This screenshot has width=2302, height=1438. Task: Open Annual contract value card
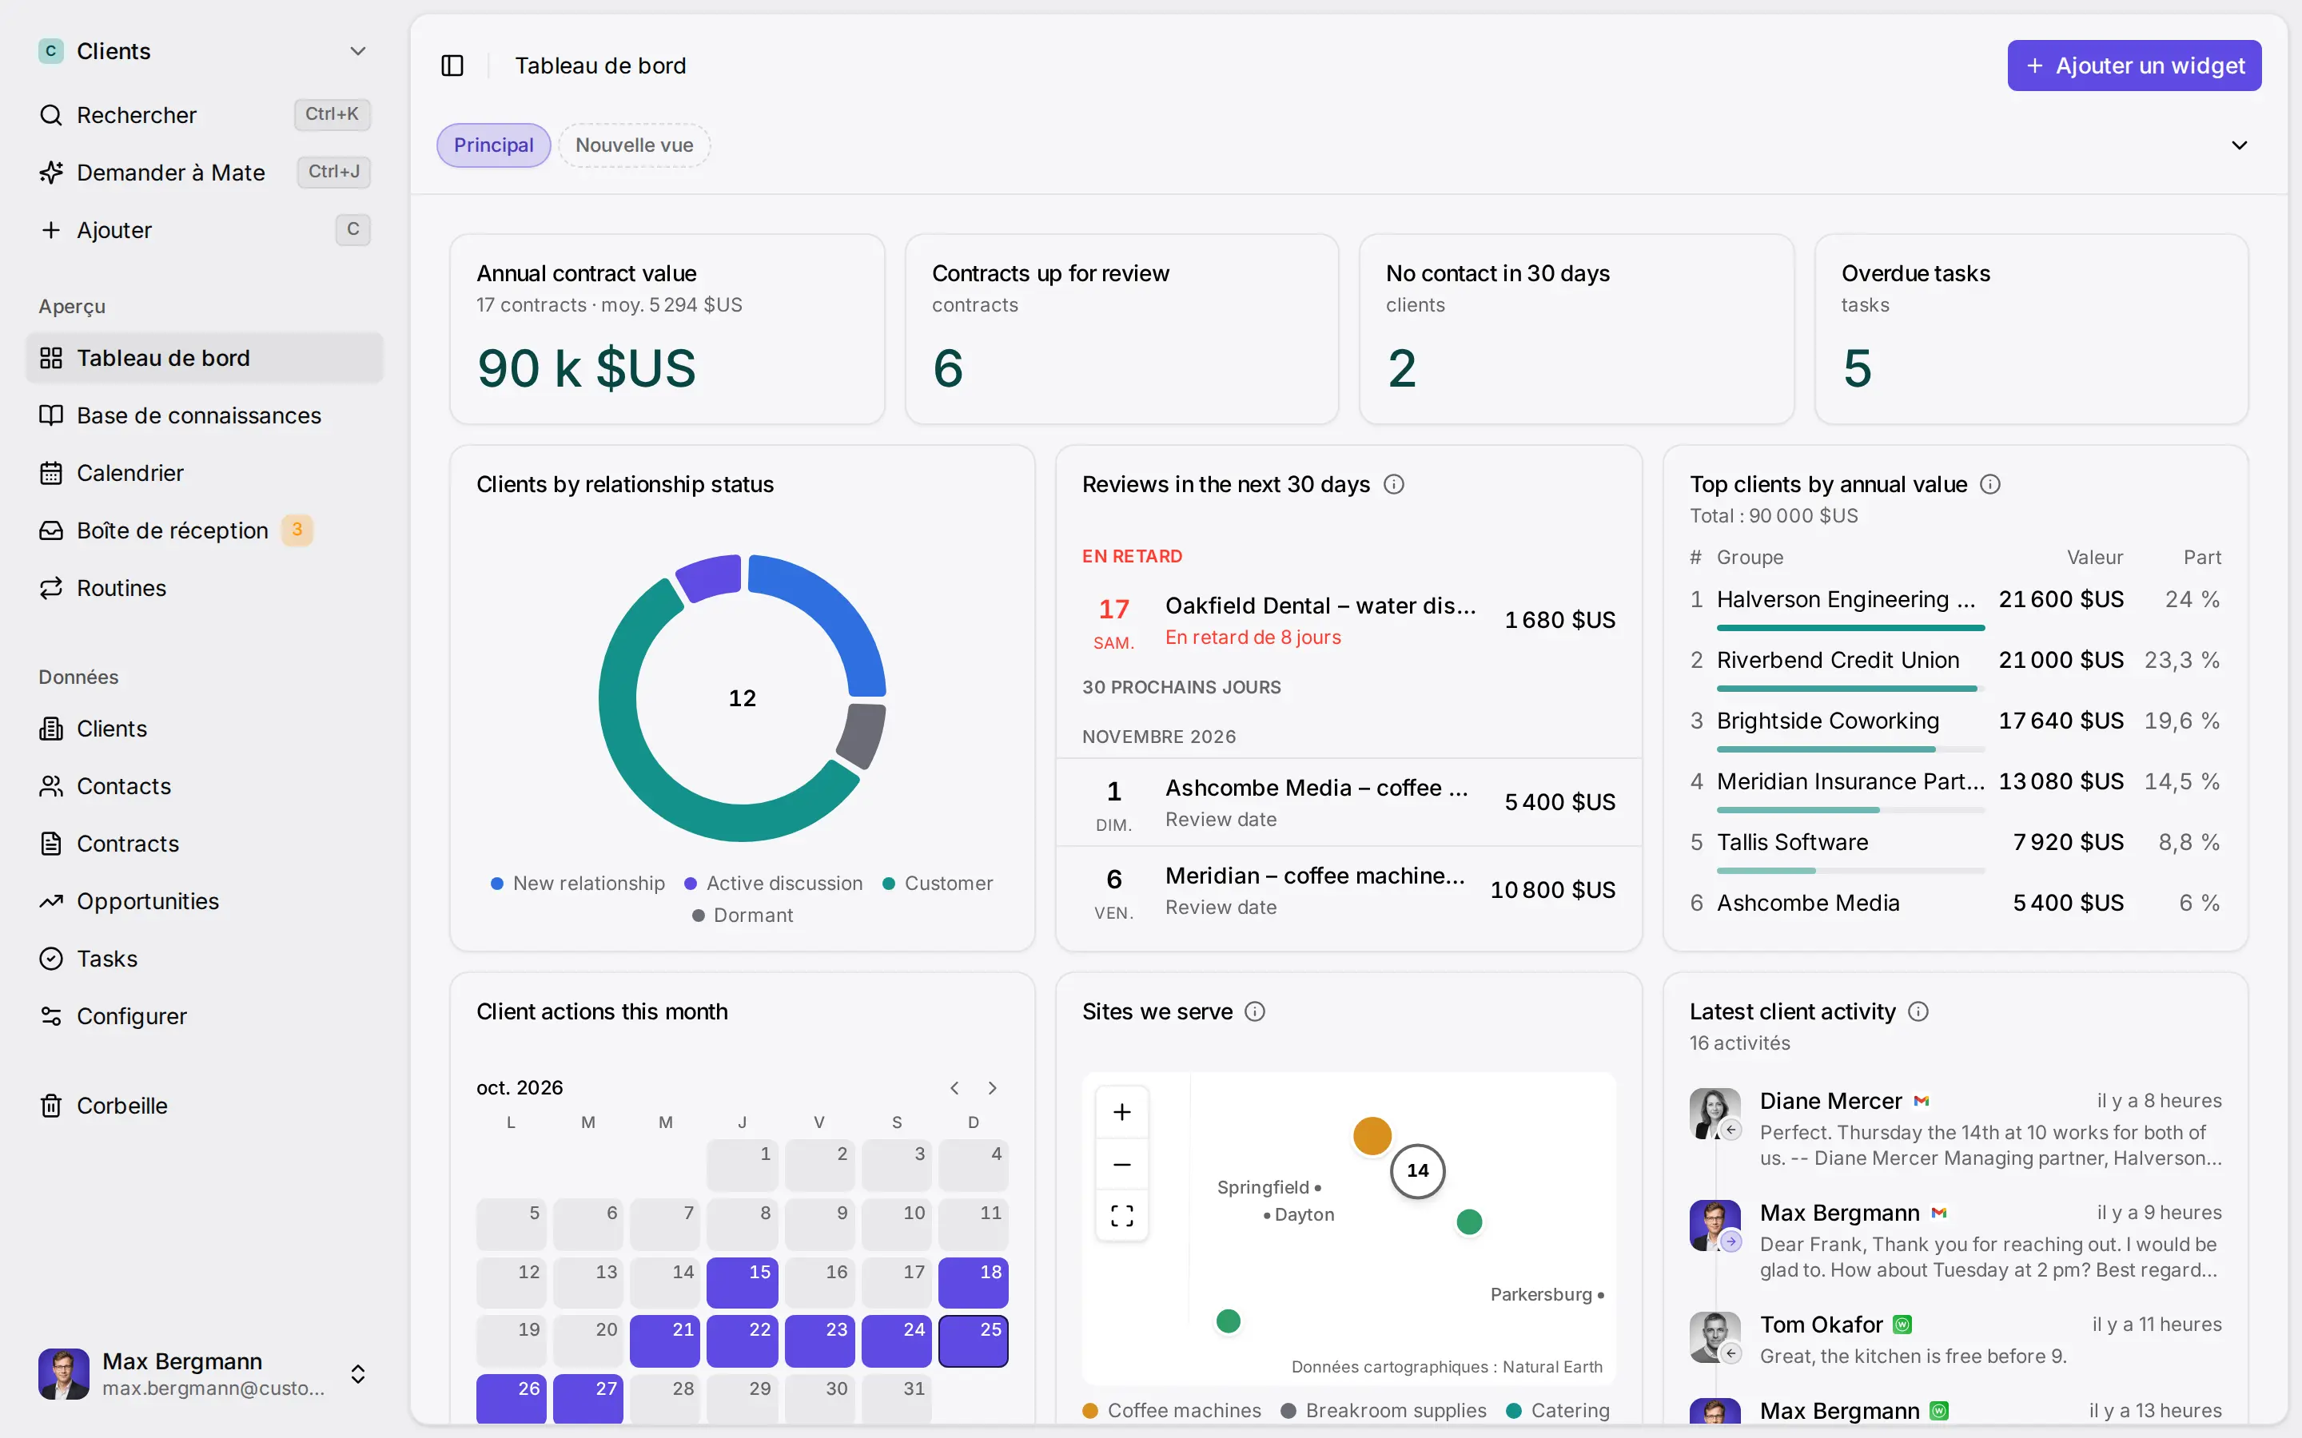667,329
